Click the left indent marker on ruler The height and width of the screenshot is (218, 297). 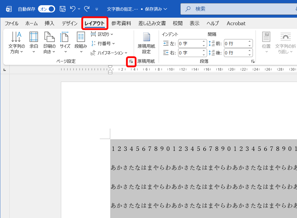click(110, 73)
